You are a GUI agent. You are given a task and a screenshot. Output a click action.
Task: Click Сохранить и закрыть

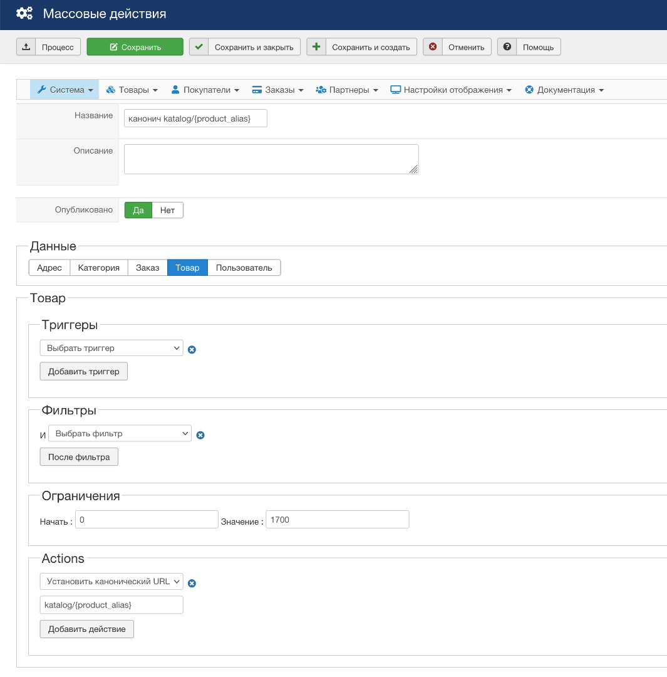point(245,46)
